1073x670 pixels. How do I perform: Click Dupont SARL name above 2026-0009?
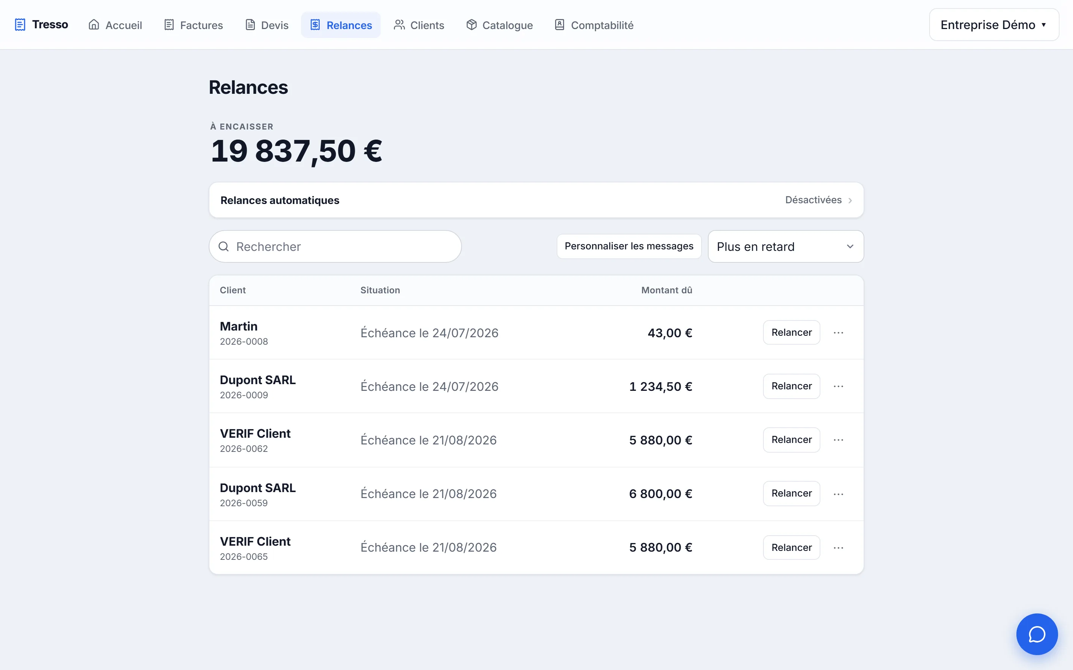(257, 380)
